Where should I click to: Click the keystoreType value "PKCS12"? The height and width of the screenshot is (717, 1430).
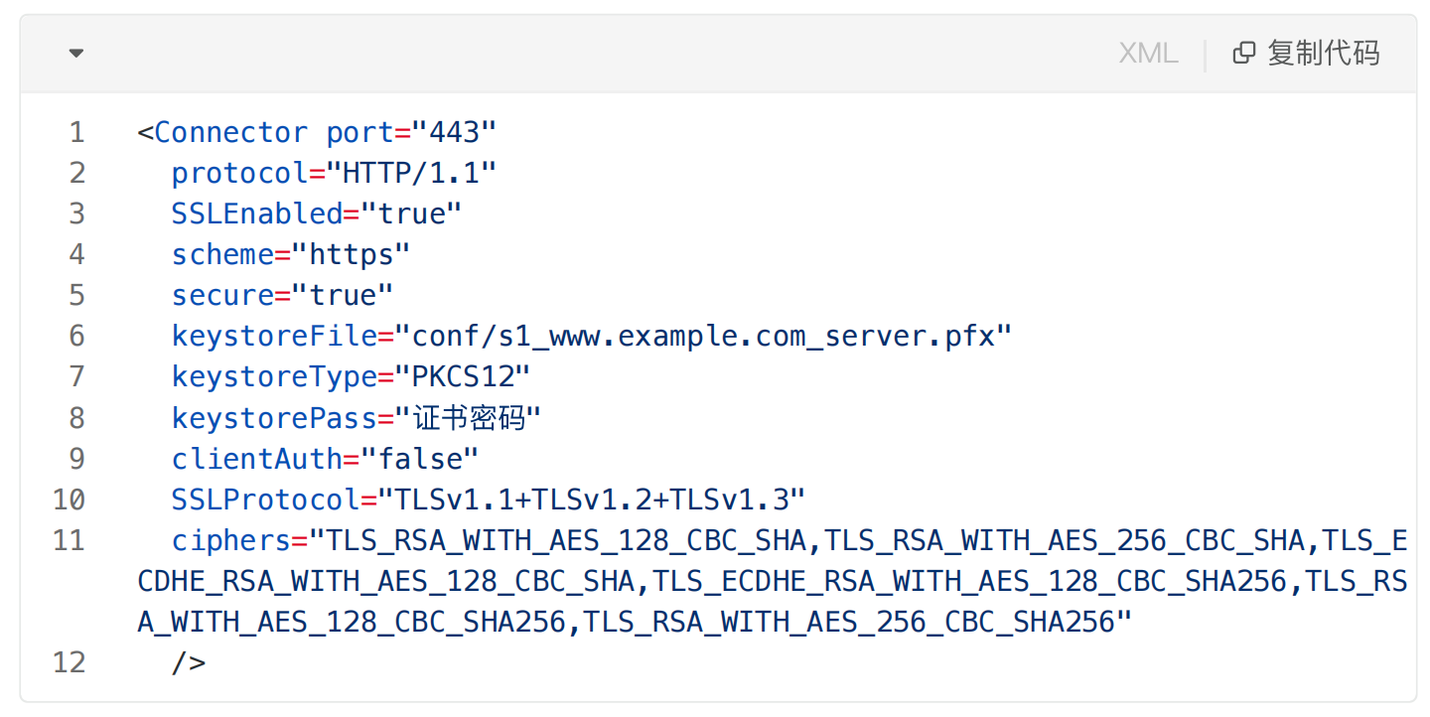[463, 376]
